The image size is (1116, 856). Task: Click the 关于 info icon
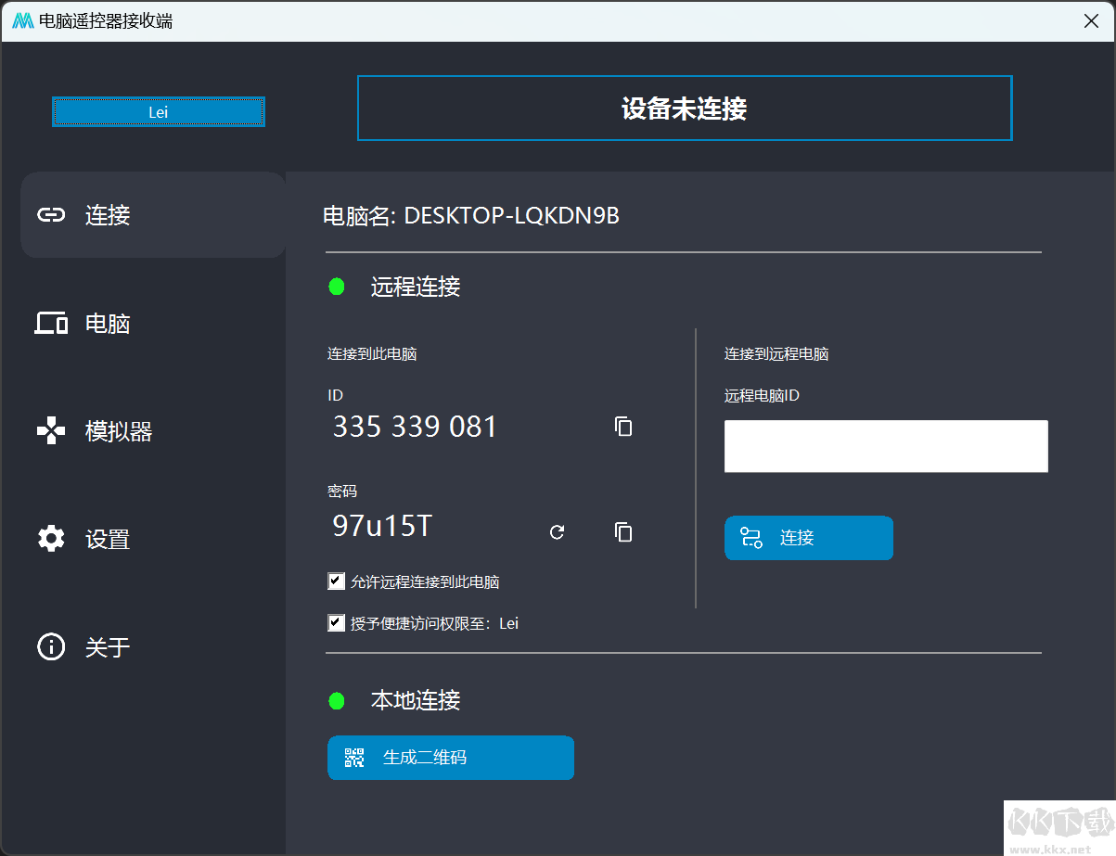click(52, 647)
